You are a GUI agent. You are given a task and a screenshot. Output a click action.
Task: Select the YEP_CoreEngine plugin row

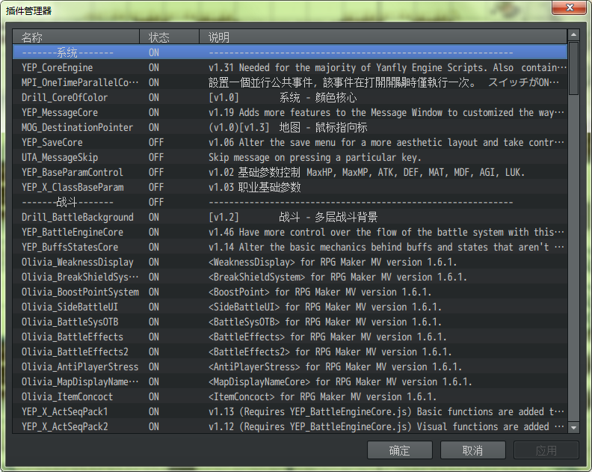[290, 67]
